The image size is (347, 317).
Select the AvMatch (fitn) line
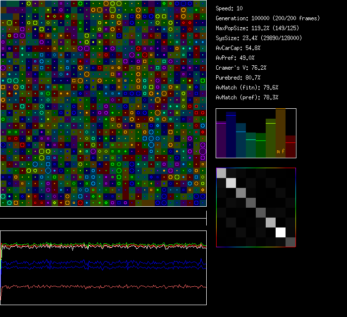coord(247,88)
